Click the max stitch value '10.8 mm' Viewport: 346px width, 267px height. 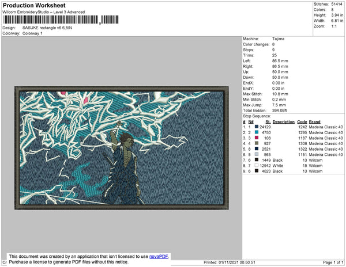[x=280, y=94]
